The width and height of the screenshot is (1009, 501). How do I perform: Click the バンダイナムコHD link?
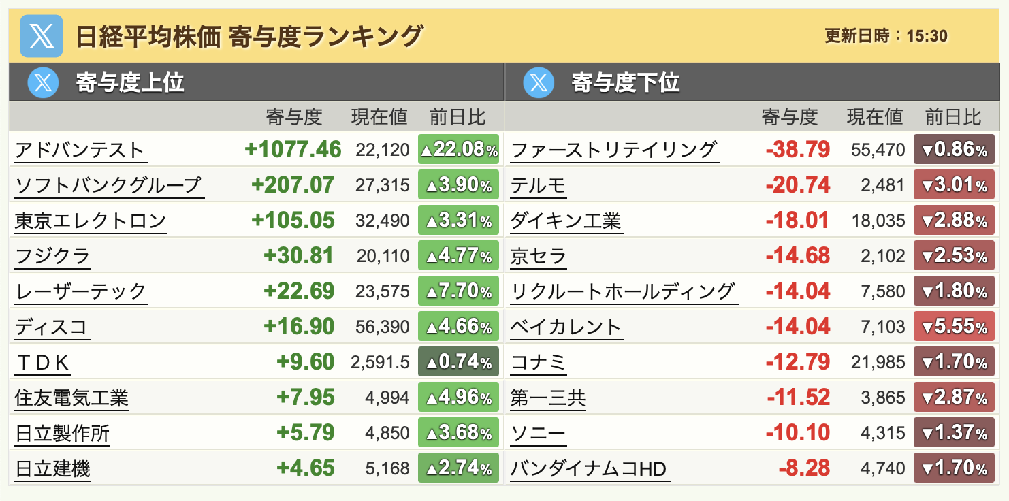589,468
